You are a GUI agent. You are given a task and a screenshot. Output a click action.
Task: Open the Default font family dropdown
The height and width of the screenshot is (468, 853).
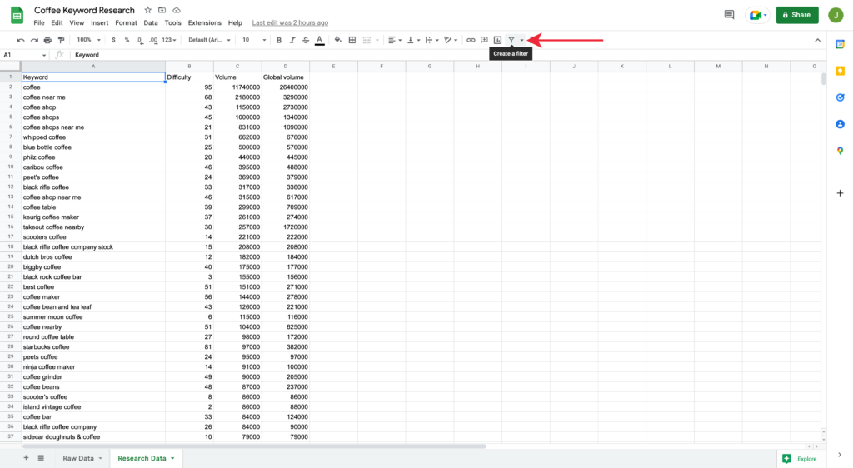pos(209,40)
